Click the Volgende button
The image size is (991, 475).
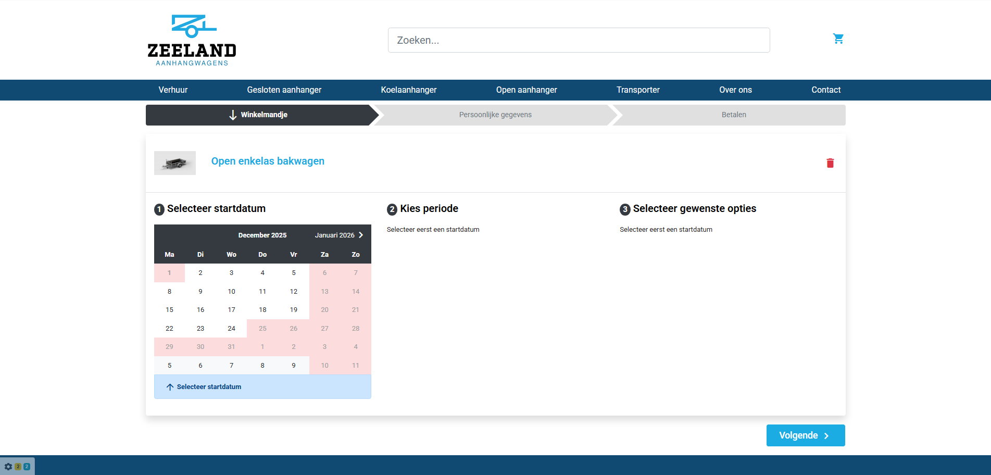805,435
